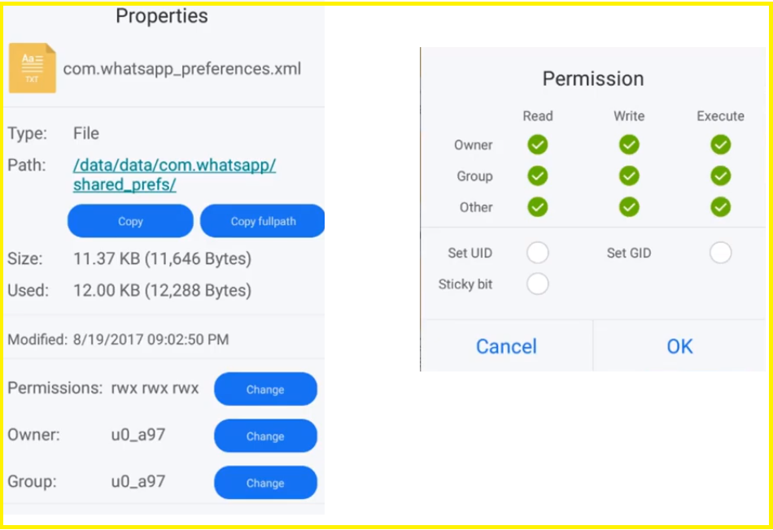Viewport: 773px width, 530px height.
Task: Toggle Group Read permission
Action: point(537,176)
